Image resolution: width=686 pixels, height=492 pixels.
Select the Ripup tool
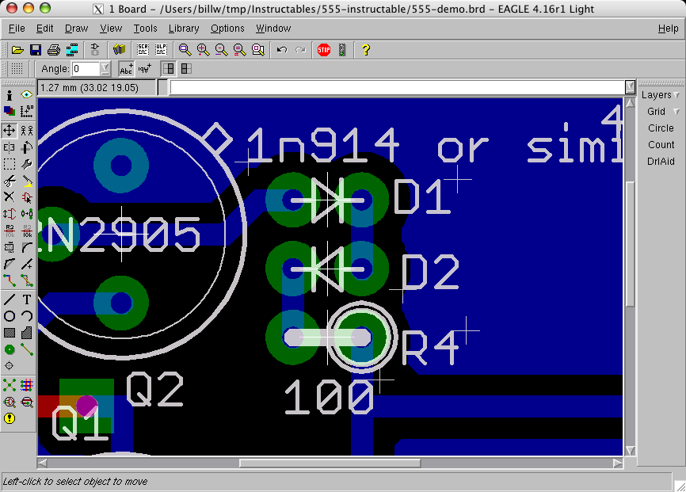coord(27,280)
